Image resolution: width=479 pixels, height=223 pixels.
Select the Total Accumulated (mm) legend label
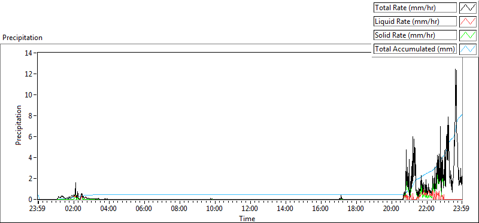tap(415, 49)
